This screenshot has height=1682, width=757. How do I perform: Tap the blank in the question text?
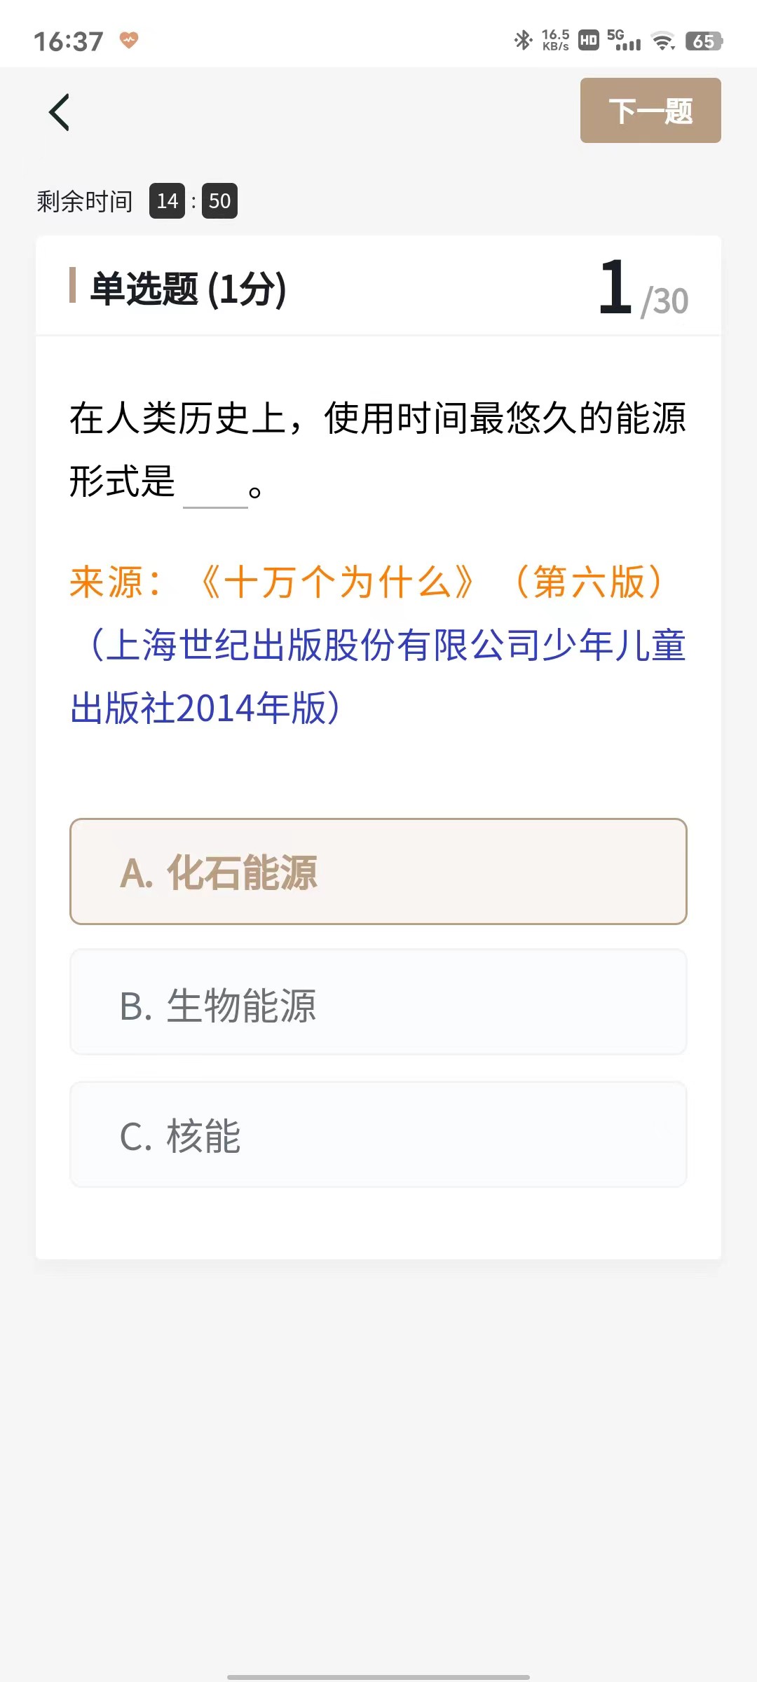pos(215,489)
